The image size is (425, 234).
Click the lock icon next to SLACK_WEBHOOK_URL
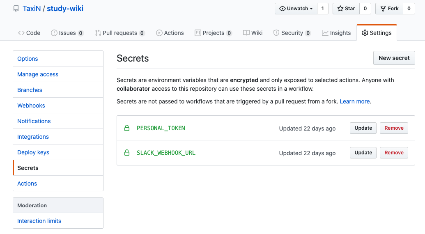tap(127, 153)
